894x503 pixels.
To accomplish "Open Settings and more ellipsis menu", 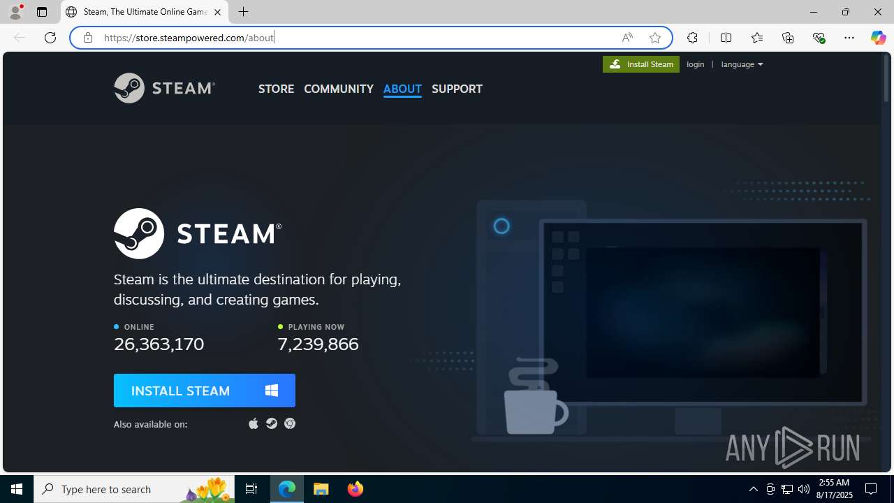I will click(849, 38).
